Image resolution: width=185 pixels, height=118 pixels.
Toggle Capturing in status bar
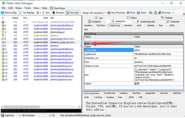8,115
